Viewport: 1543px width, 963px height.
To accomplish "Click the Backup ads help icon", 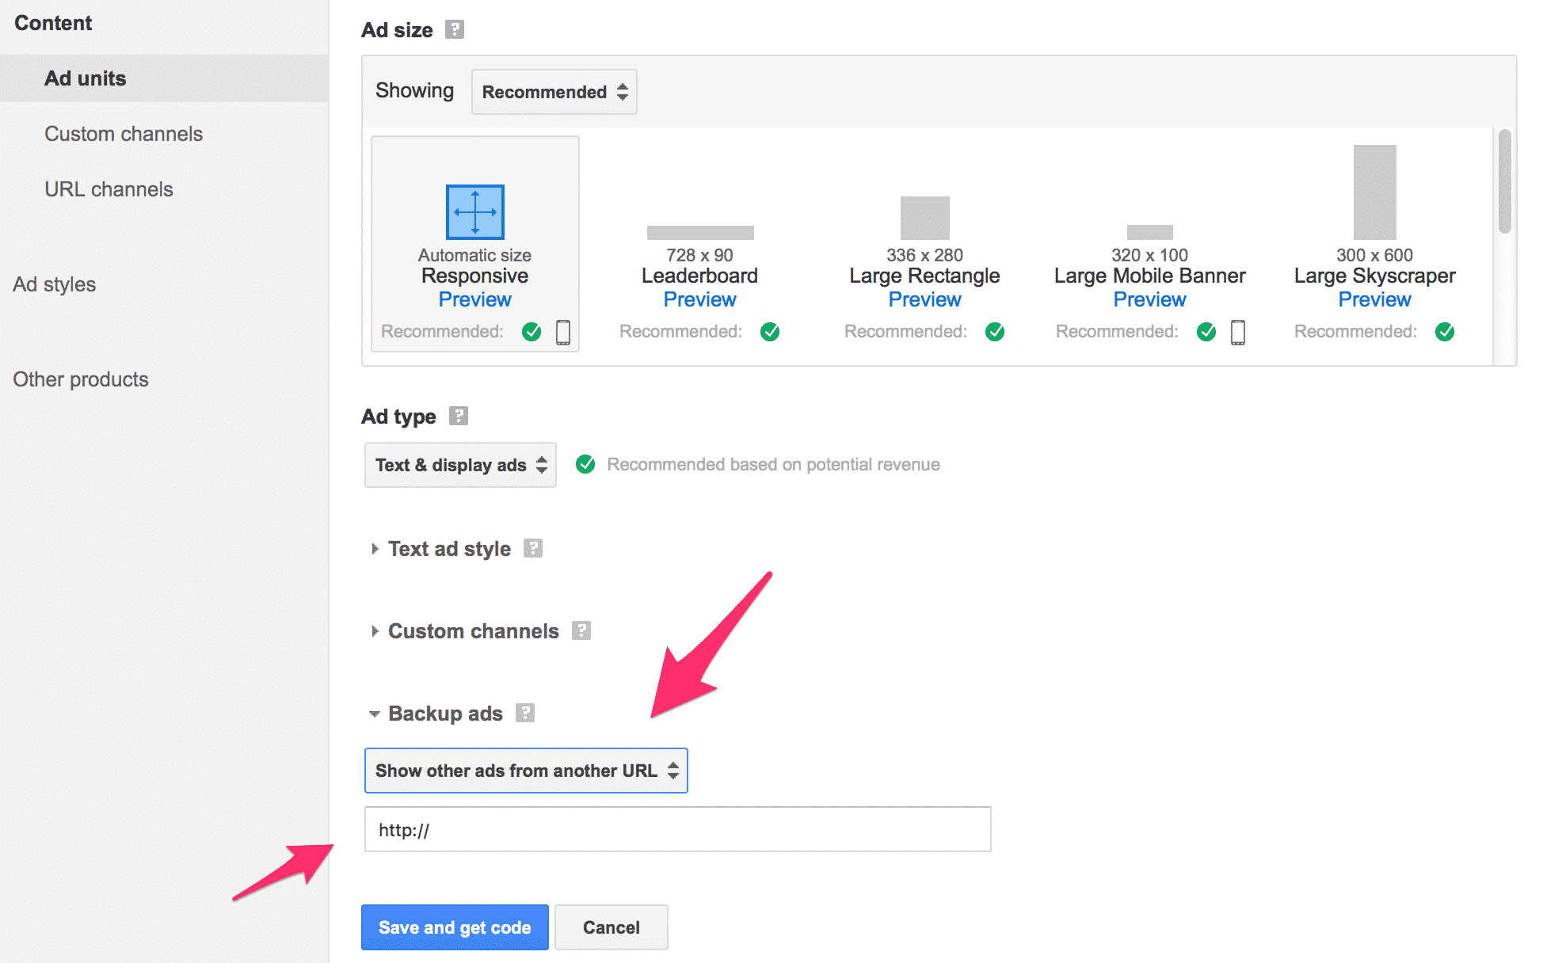I will click(525, 713).
